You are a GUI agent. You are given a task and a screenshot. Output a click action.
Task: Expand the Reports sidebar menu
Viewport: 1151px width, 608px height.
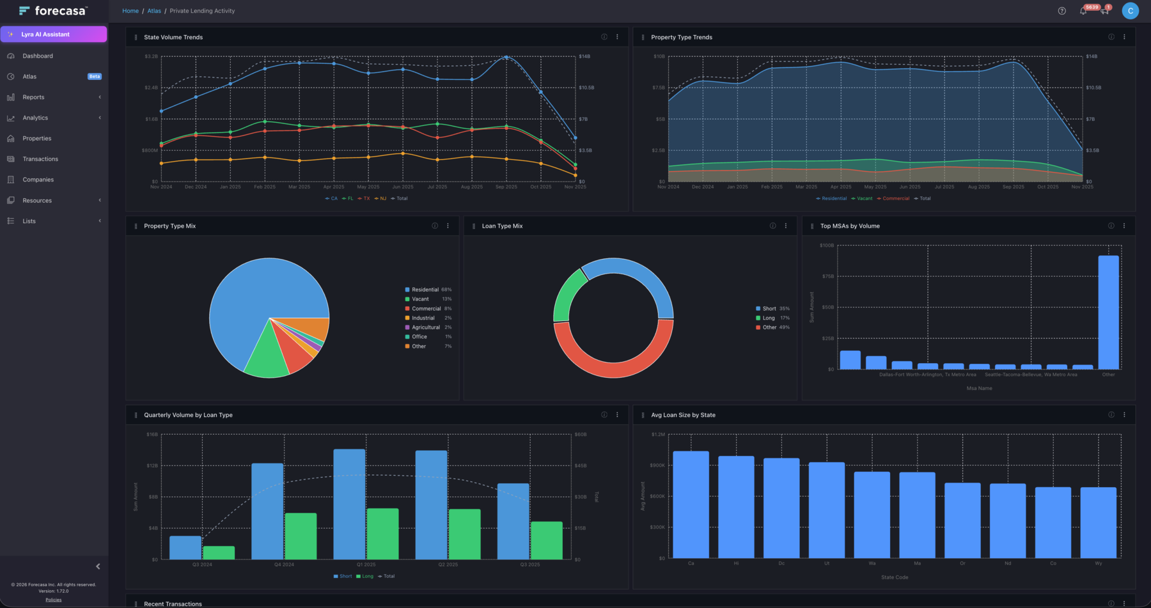33,97
